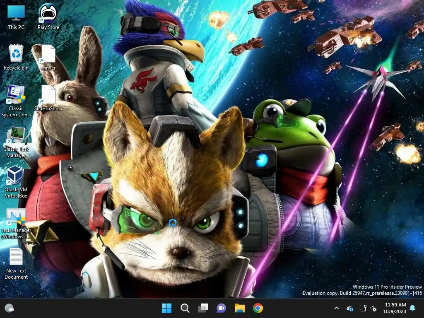Open clock showing 11:59 AM
424x318 pixels.
coord(395,308)
